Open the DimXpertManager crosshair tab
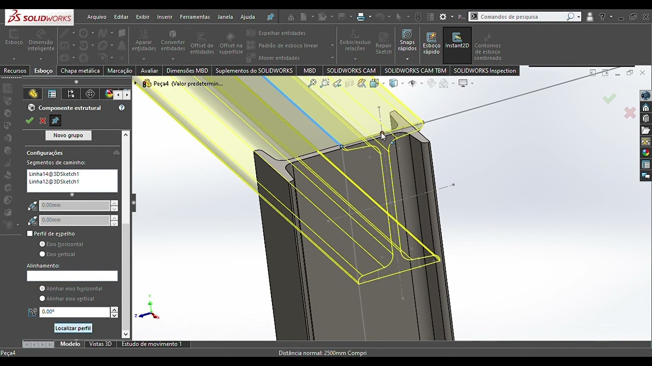The width and height of the screenshot is (652, 366). pyautogui.click(x=90, y=94)
